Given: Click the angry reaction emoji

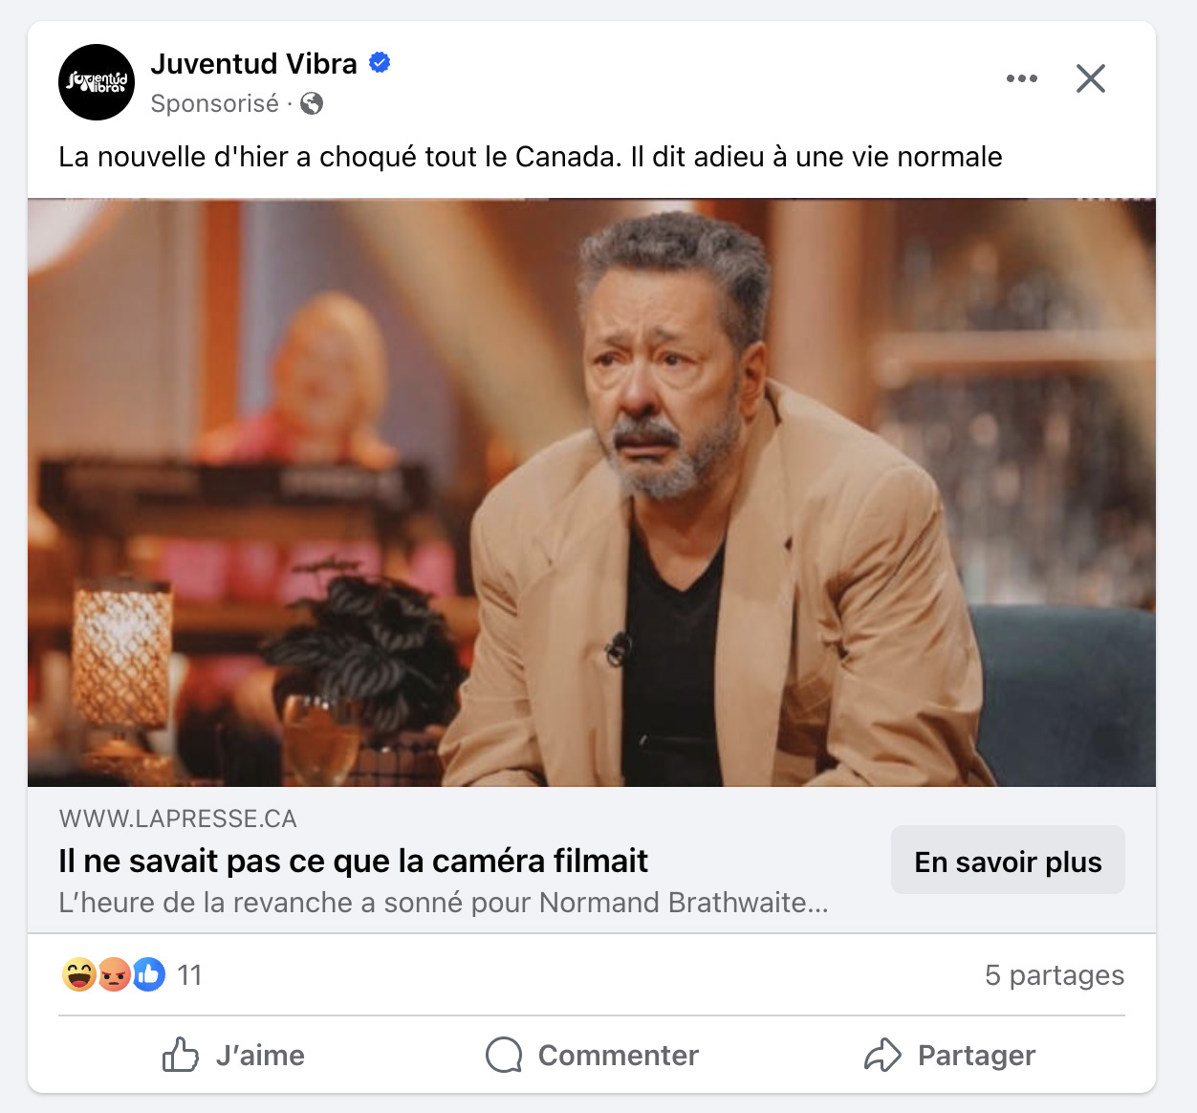Looking at the screenshot, I should [114, 974].
